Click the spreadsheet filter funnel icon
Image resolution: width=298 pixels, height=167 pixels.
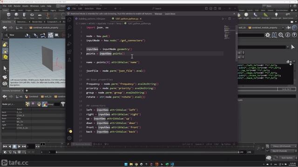click(x=63, y=104)
